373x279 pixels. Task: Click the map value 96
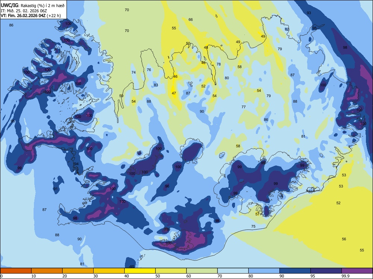(x=167, y=186)
